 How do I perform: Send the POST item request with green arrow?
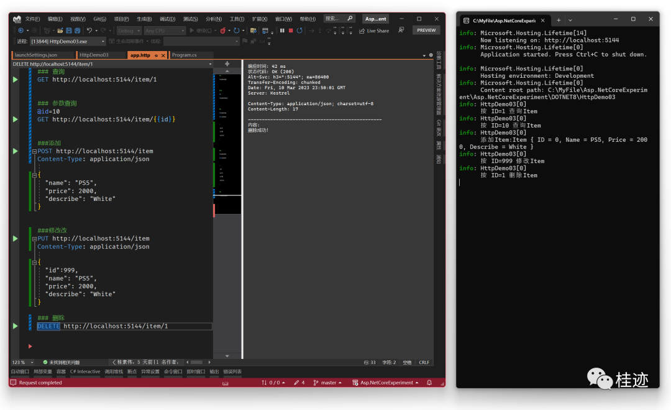[x=15, y=151]
